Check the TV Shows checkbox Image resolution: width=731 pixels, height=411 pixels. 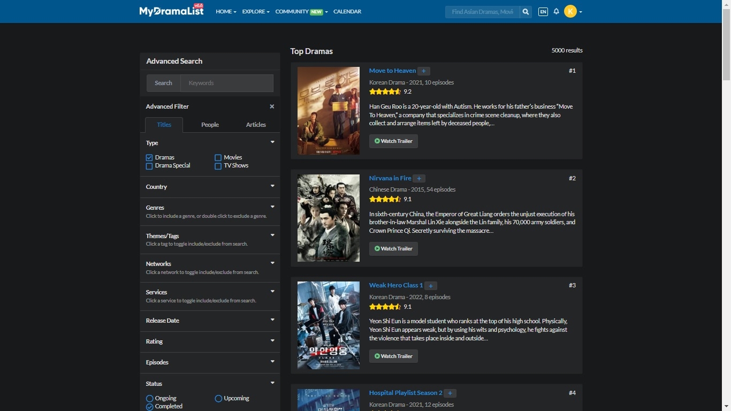point(218,166)
